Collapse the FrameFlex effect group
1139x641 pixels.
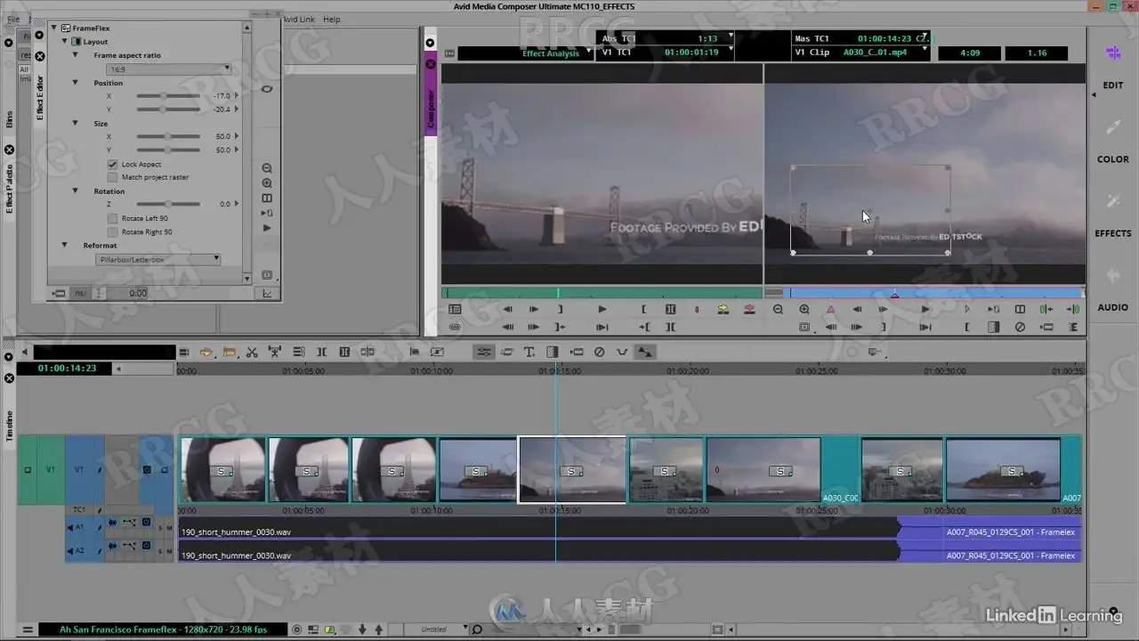(53, 28)
